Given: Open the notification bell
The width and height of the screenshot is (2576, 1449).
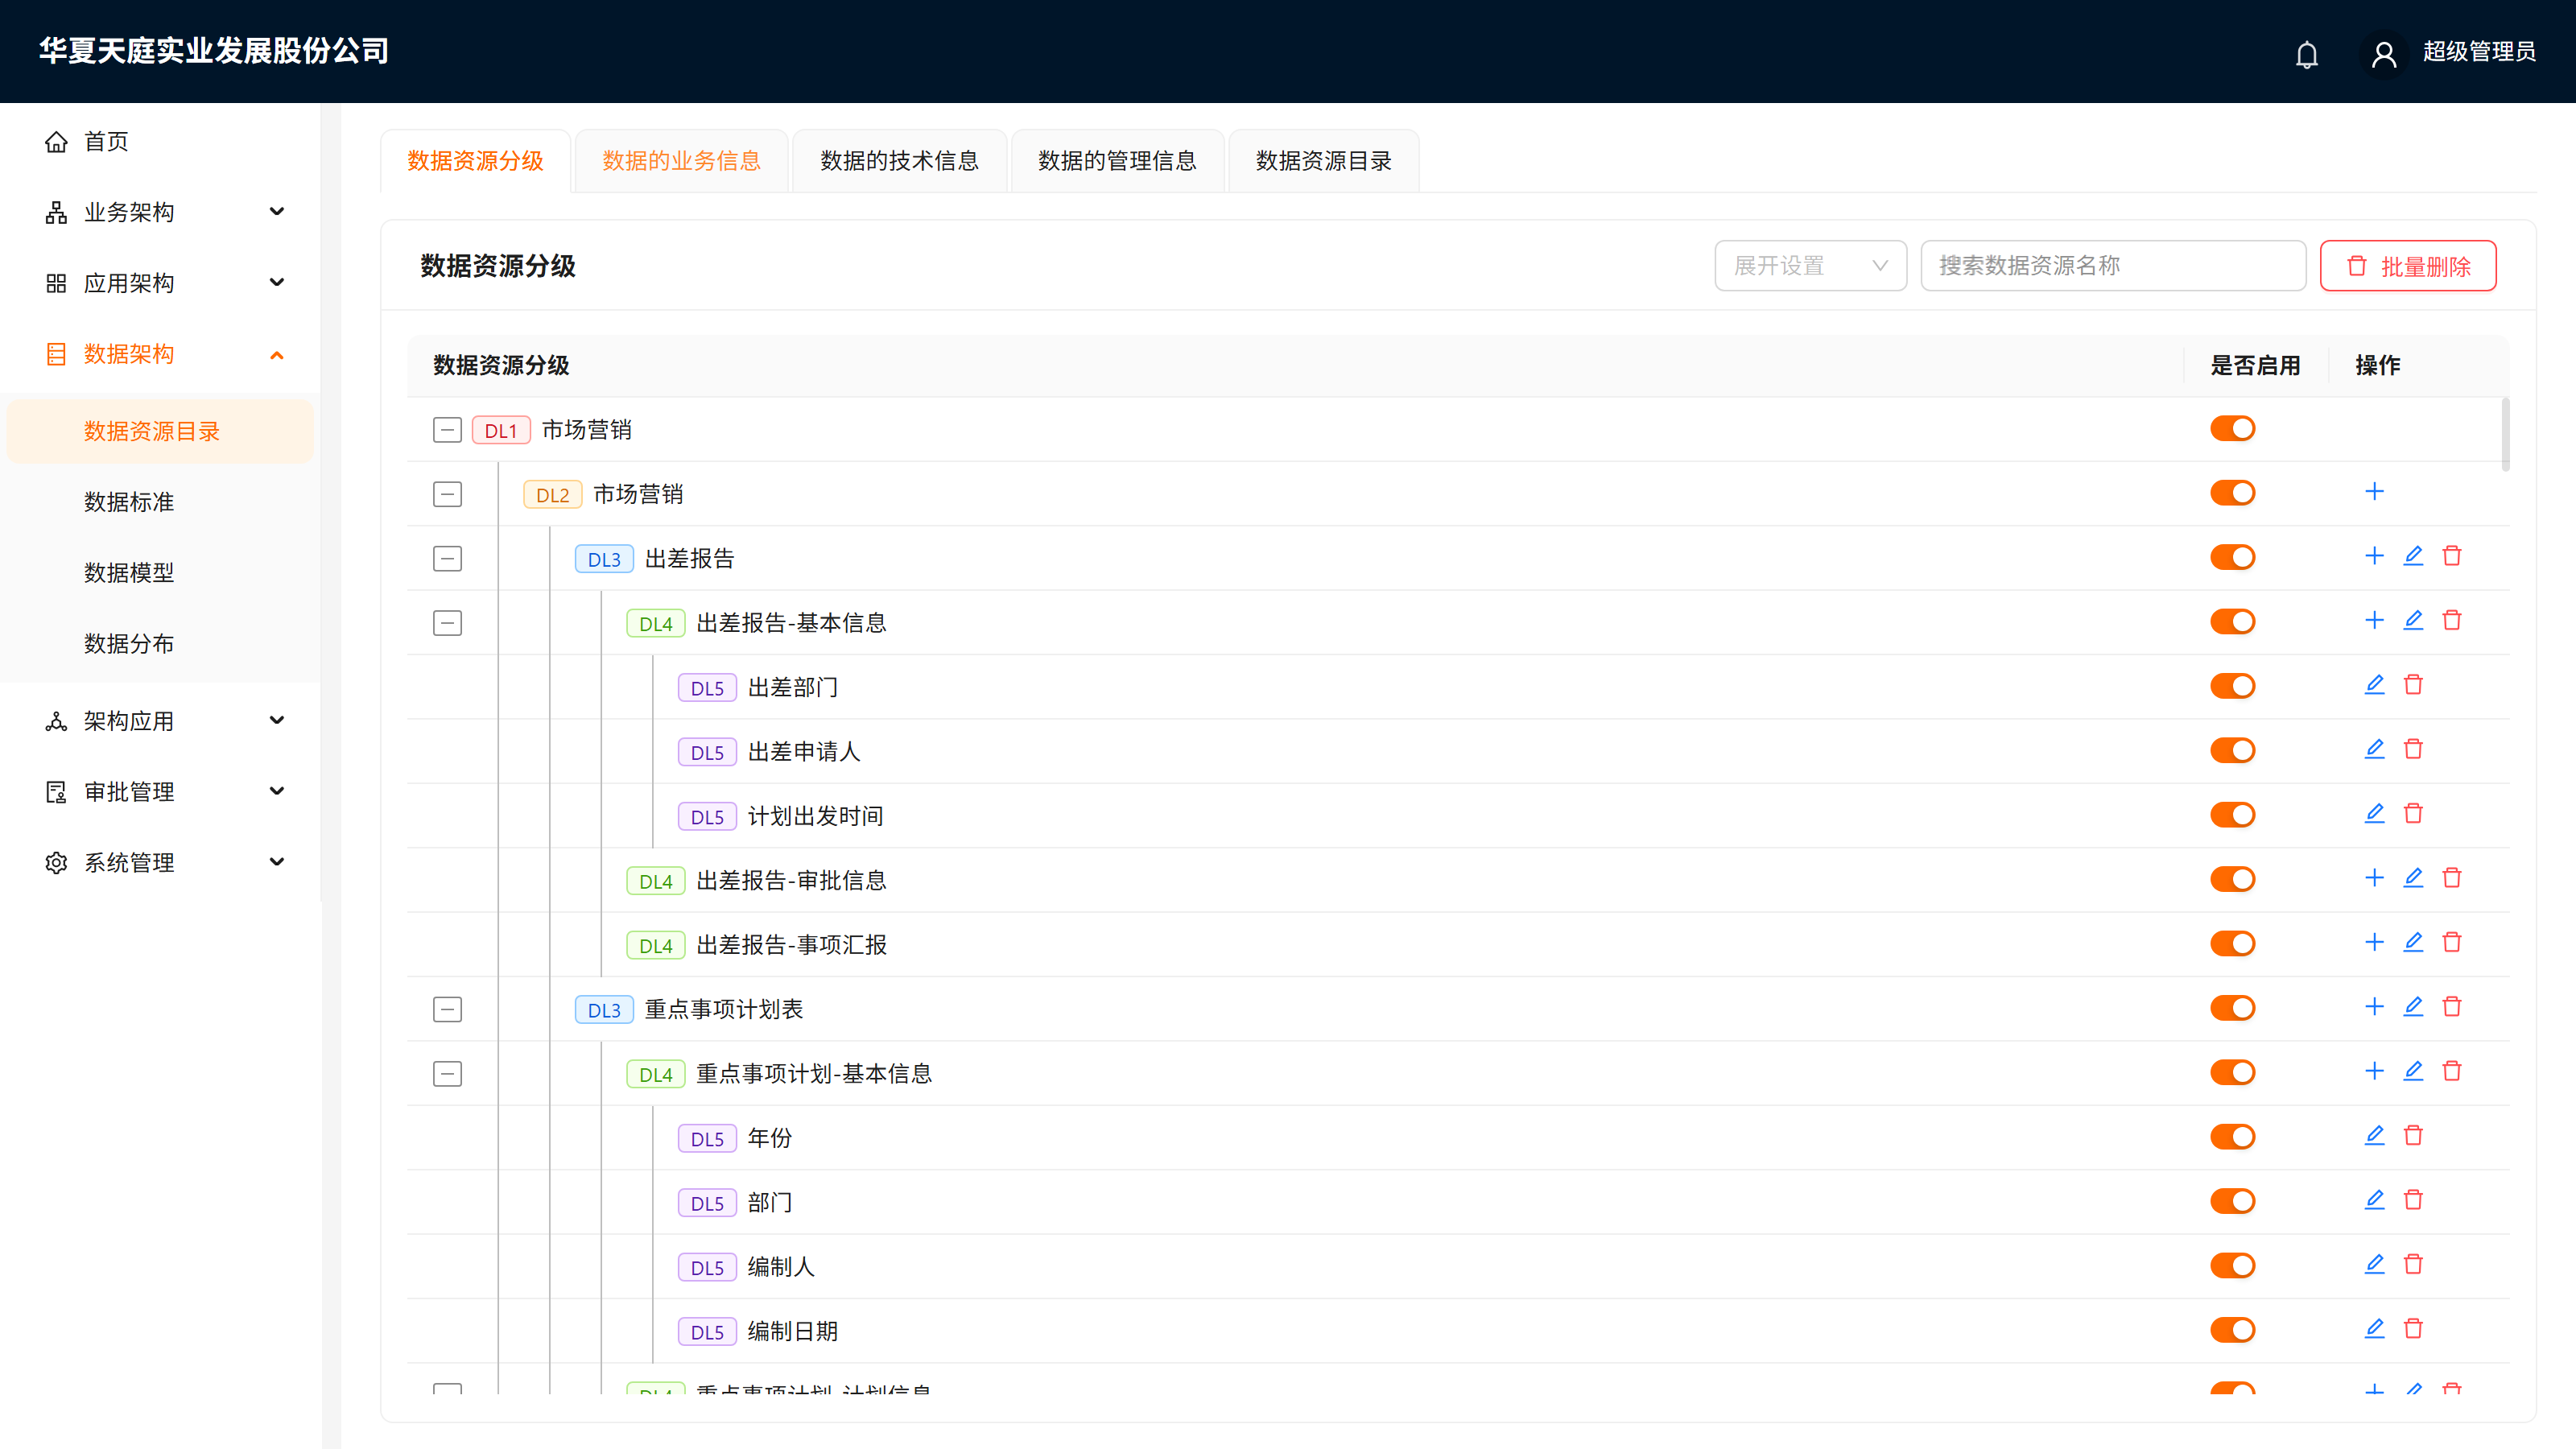Looking at the screenshot, I should (x=2306, y=54).
